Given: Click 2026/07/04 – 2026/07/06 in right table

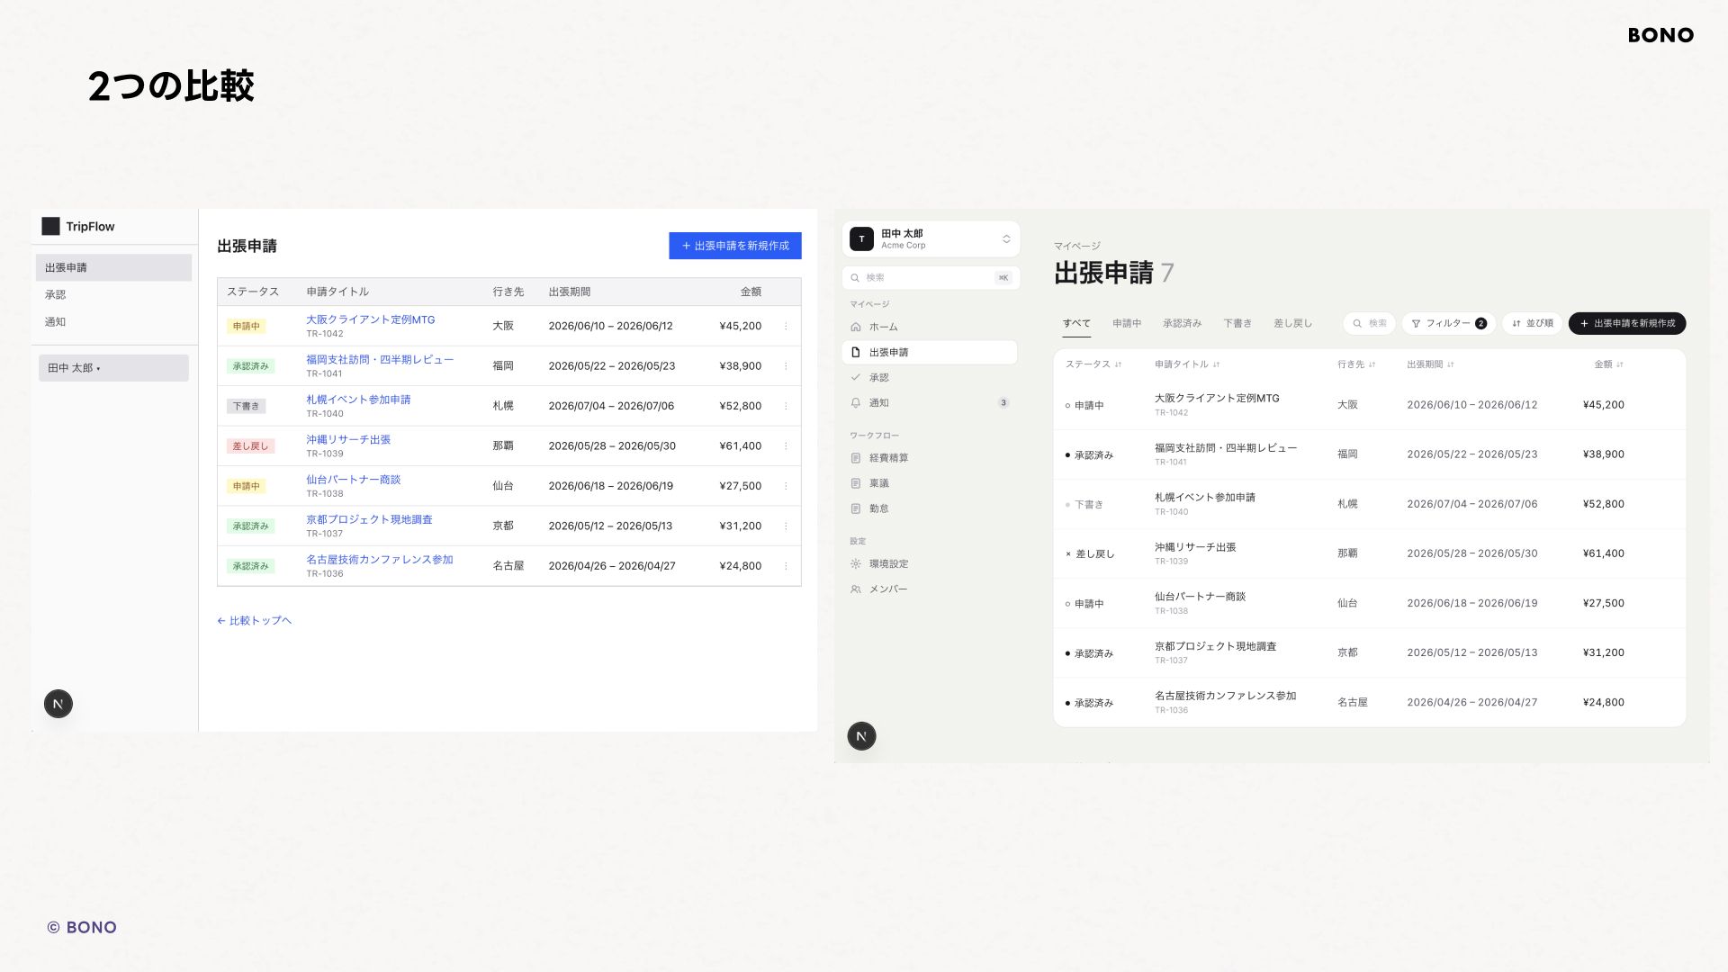Looking at the screenshot, I should pos(1471,504).
